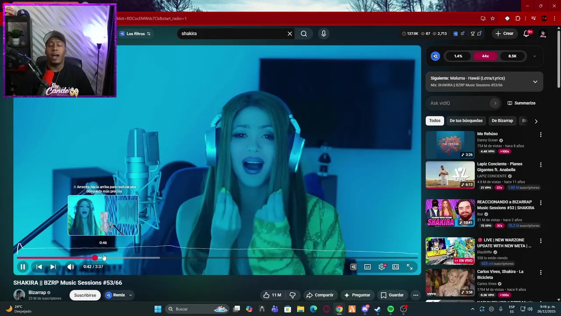
Task: Expand the Siguiente mix playlist panel
Action: 535,82
